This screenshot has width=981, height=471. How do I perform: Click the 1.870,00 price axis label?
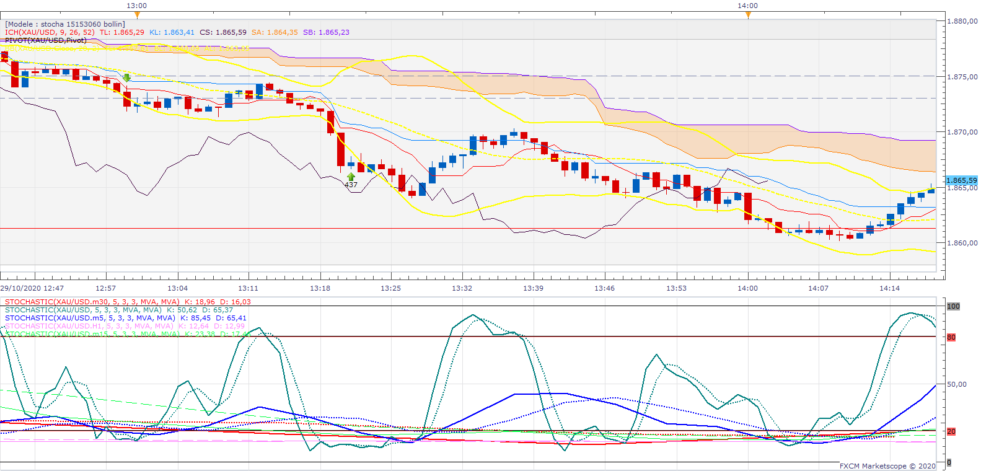962,132
